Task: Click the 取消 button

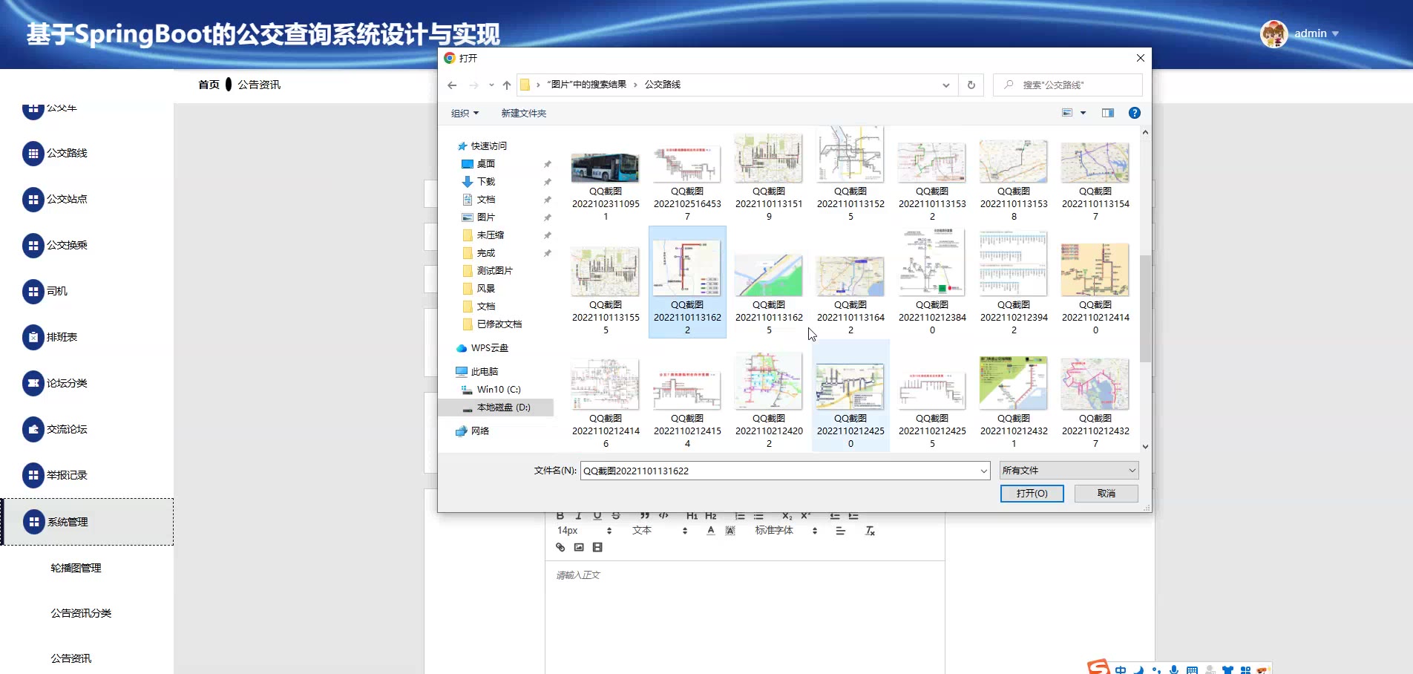Action: coord(1106,494)
